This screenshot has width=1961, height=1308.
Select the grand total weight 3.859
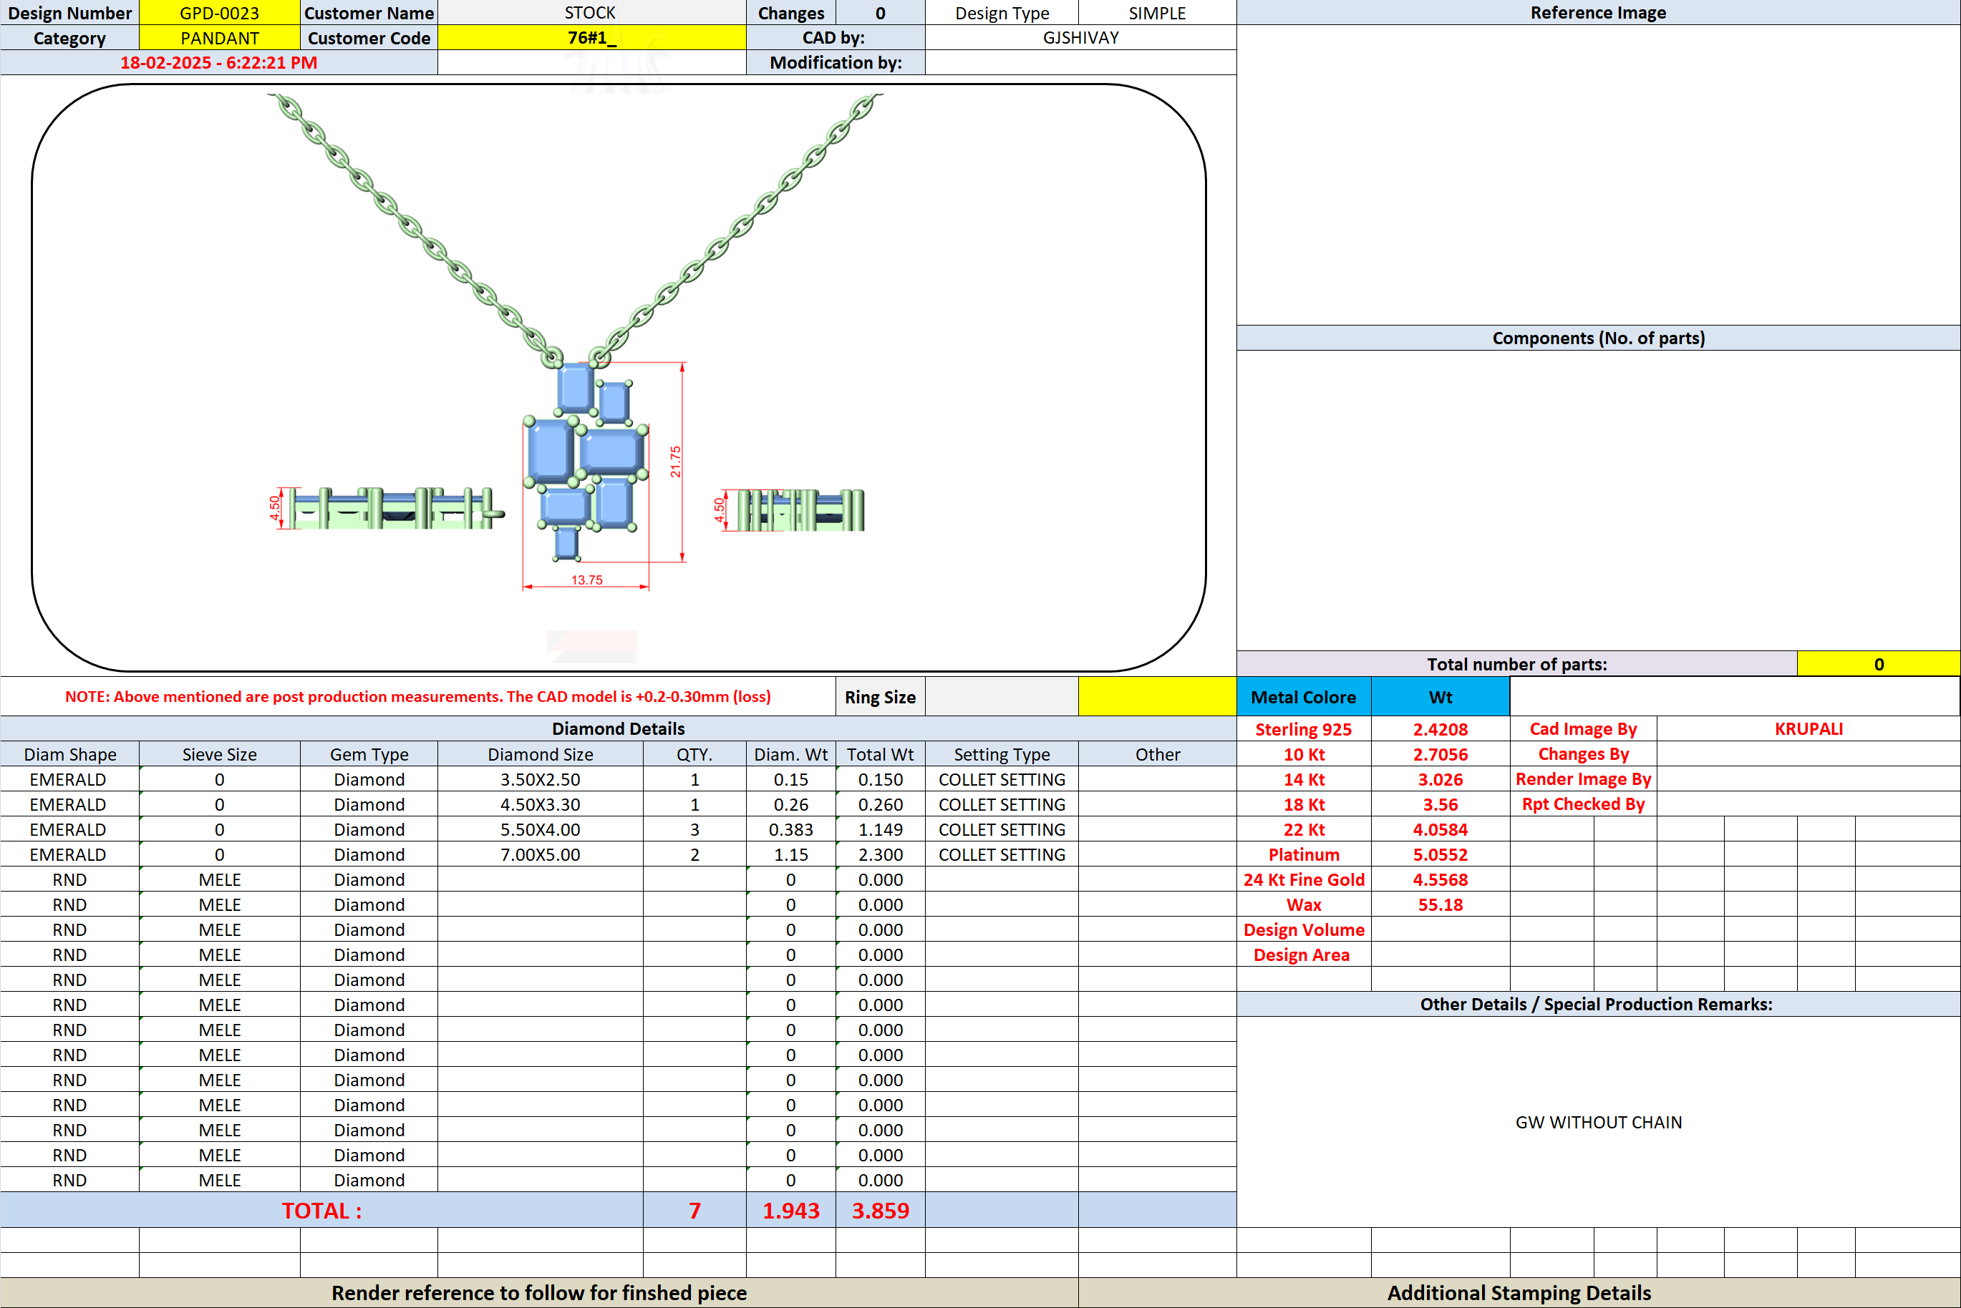[881, 1211]
